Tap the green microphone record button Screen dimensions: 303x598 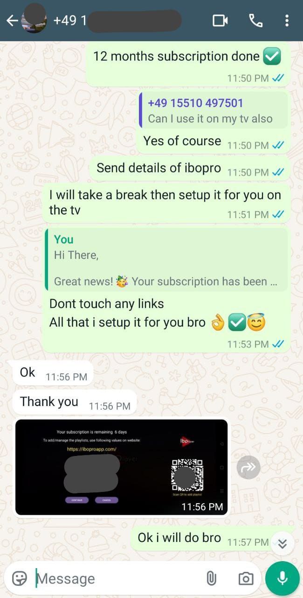click(282, 578)
